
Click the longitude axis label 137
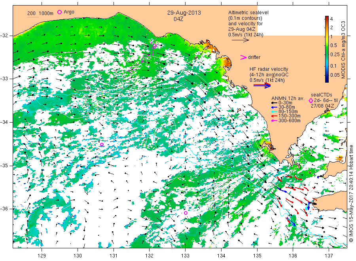pos(329,256)
